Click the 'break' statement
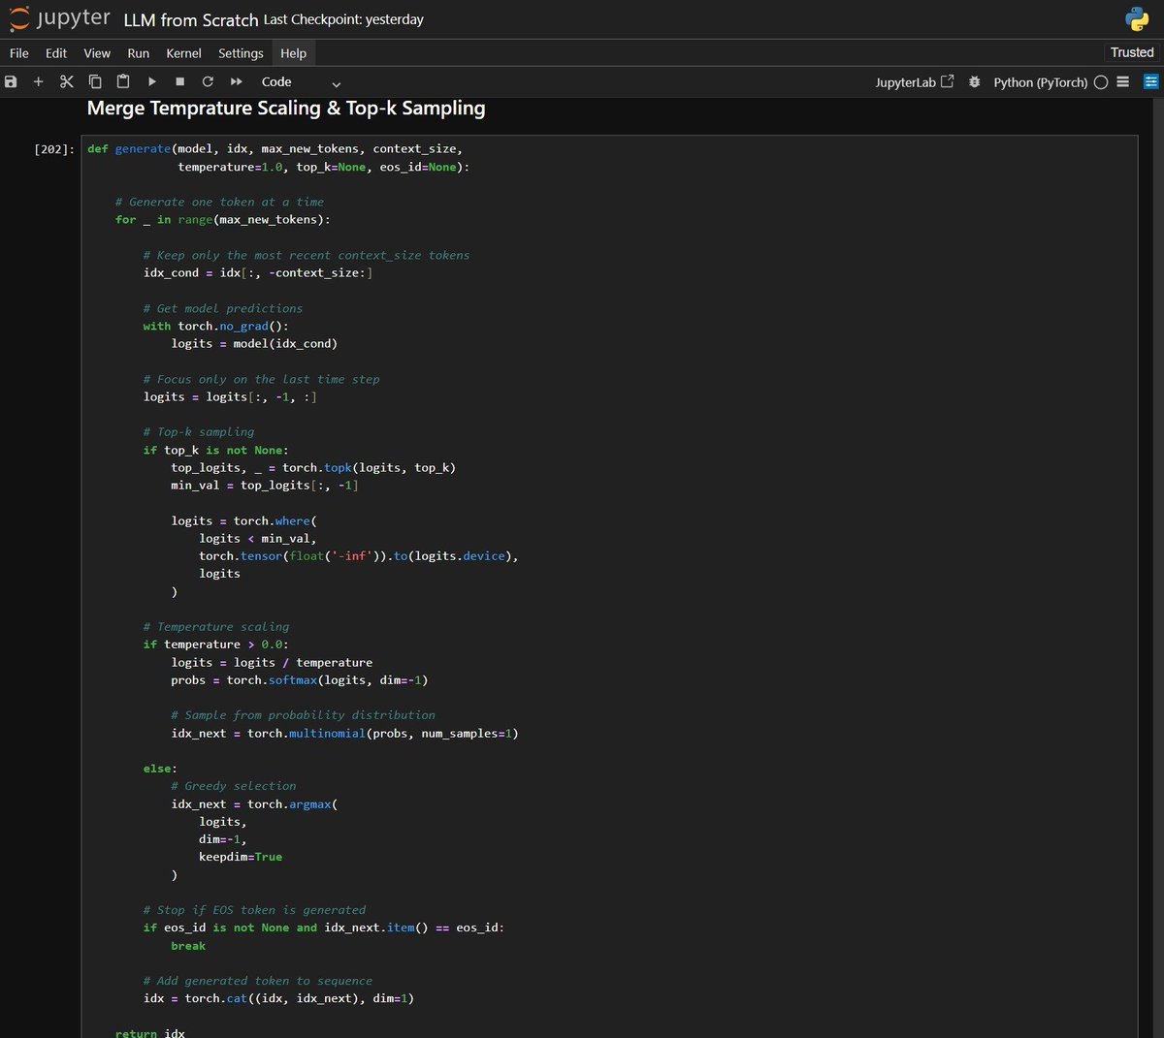The width and height of the screenshot is (1164, 1038). [188, 947]
